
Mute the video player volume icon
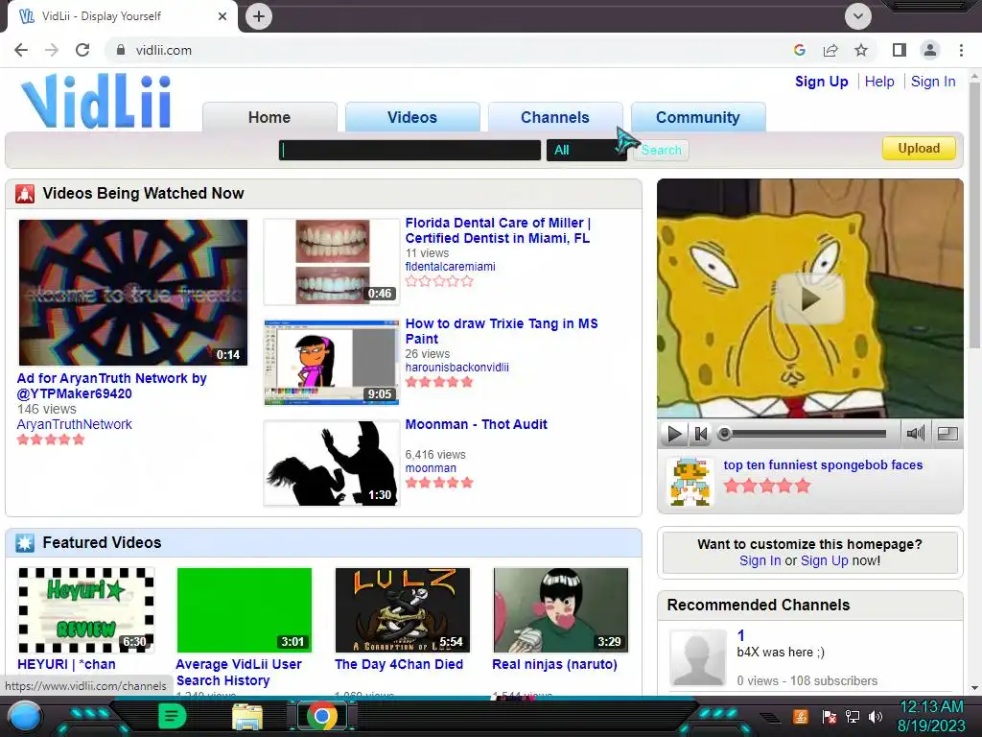point(915,434)
